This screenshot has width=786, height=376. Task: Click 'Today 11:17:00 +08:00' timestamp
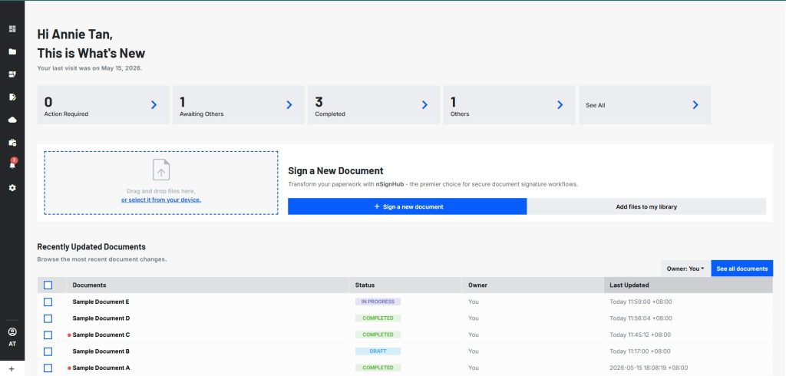(640, 351)
